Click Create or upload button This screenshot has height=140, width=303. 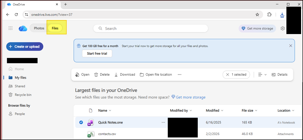point(25,46)
